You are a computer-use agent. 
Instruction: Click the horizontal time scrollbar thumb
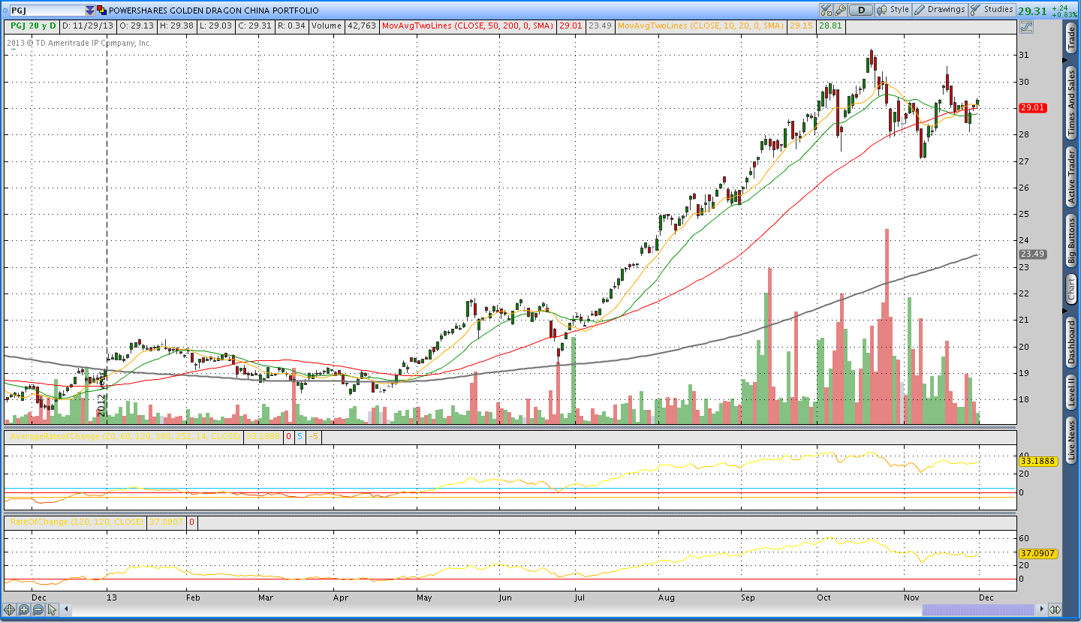click(978, 609)
